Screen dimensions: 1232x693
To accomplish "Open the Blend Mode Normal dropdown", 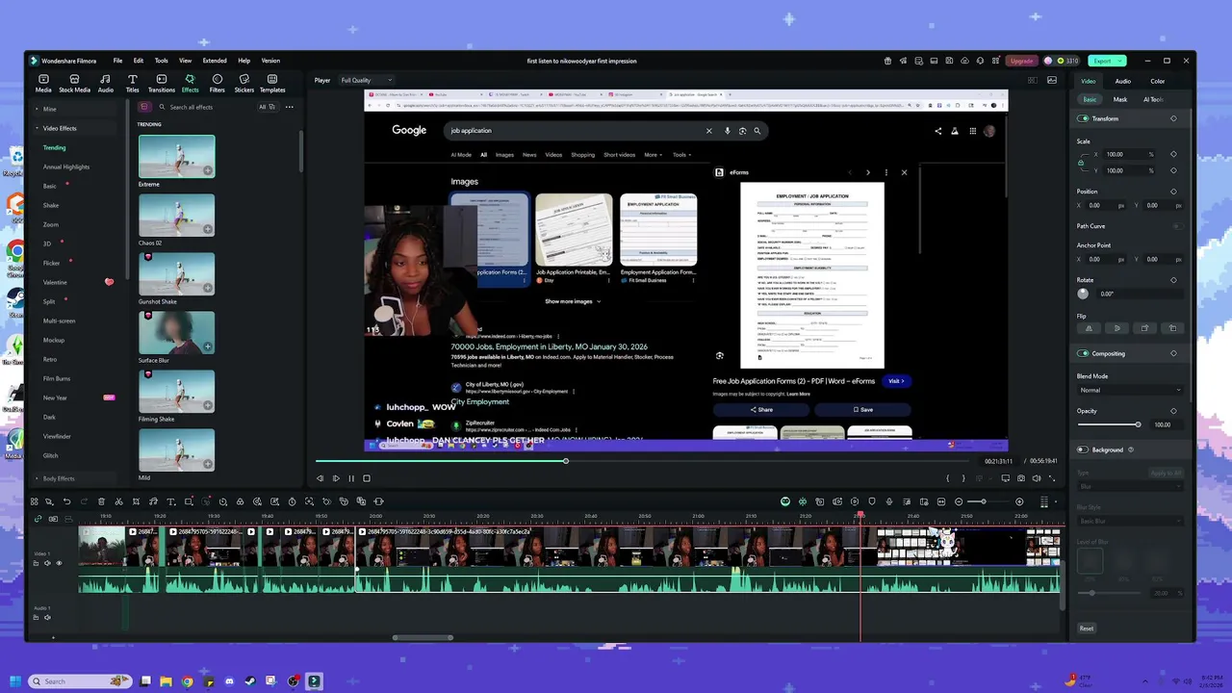I will (1129, 390).
